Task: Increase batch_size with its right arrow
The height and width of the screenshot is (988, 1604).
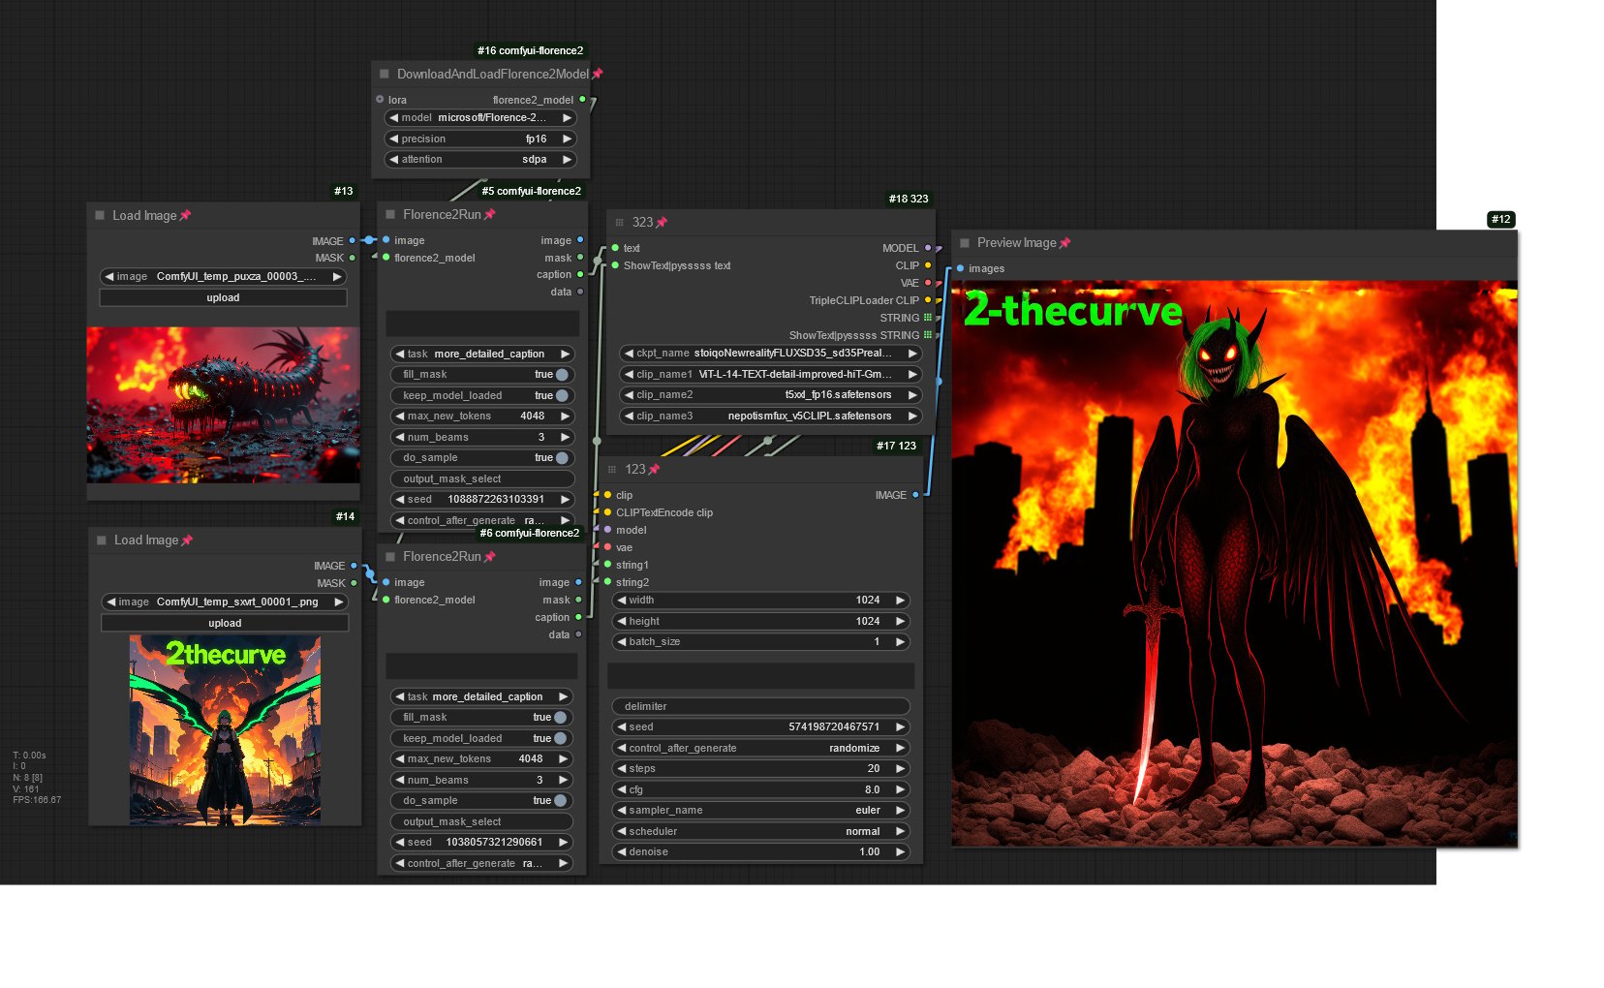Action: (x=900, y=641)
